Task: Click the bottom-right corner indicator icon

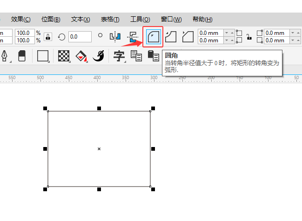Action: coord(260,40)
